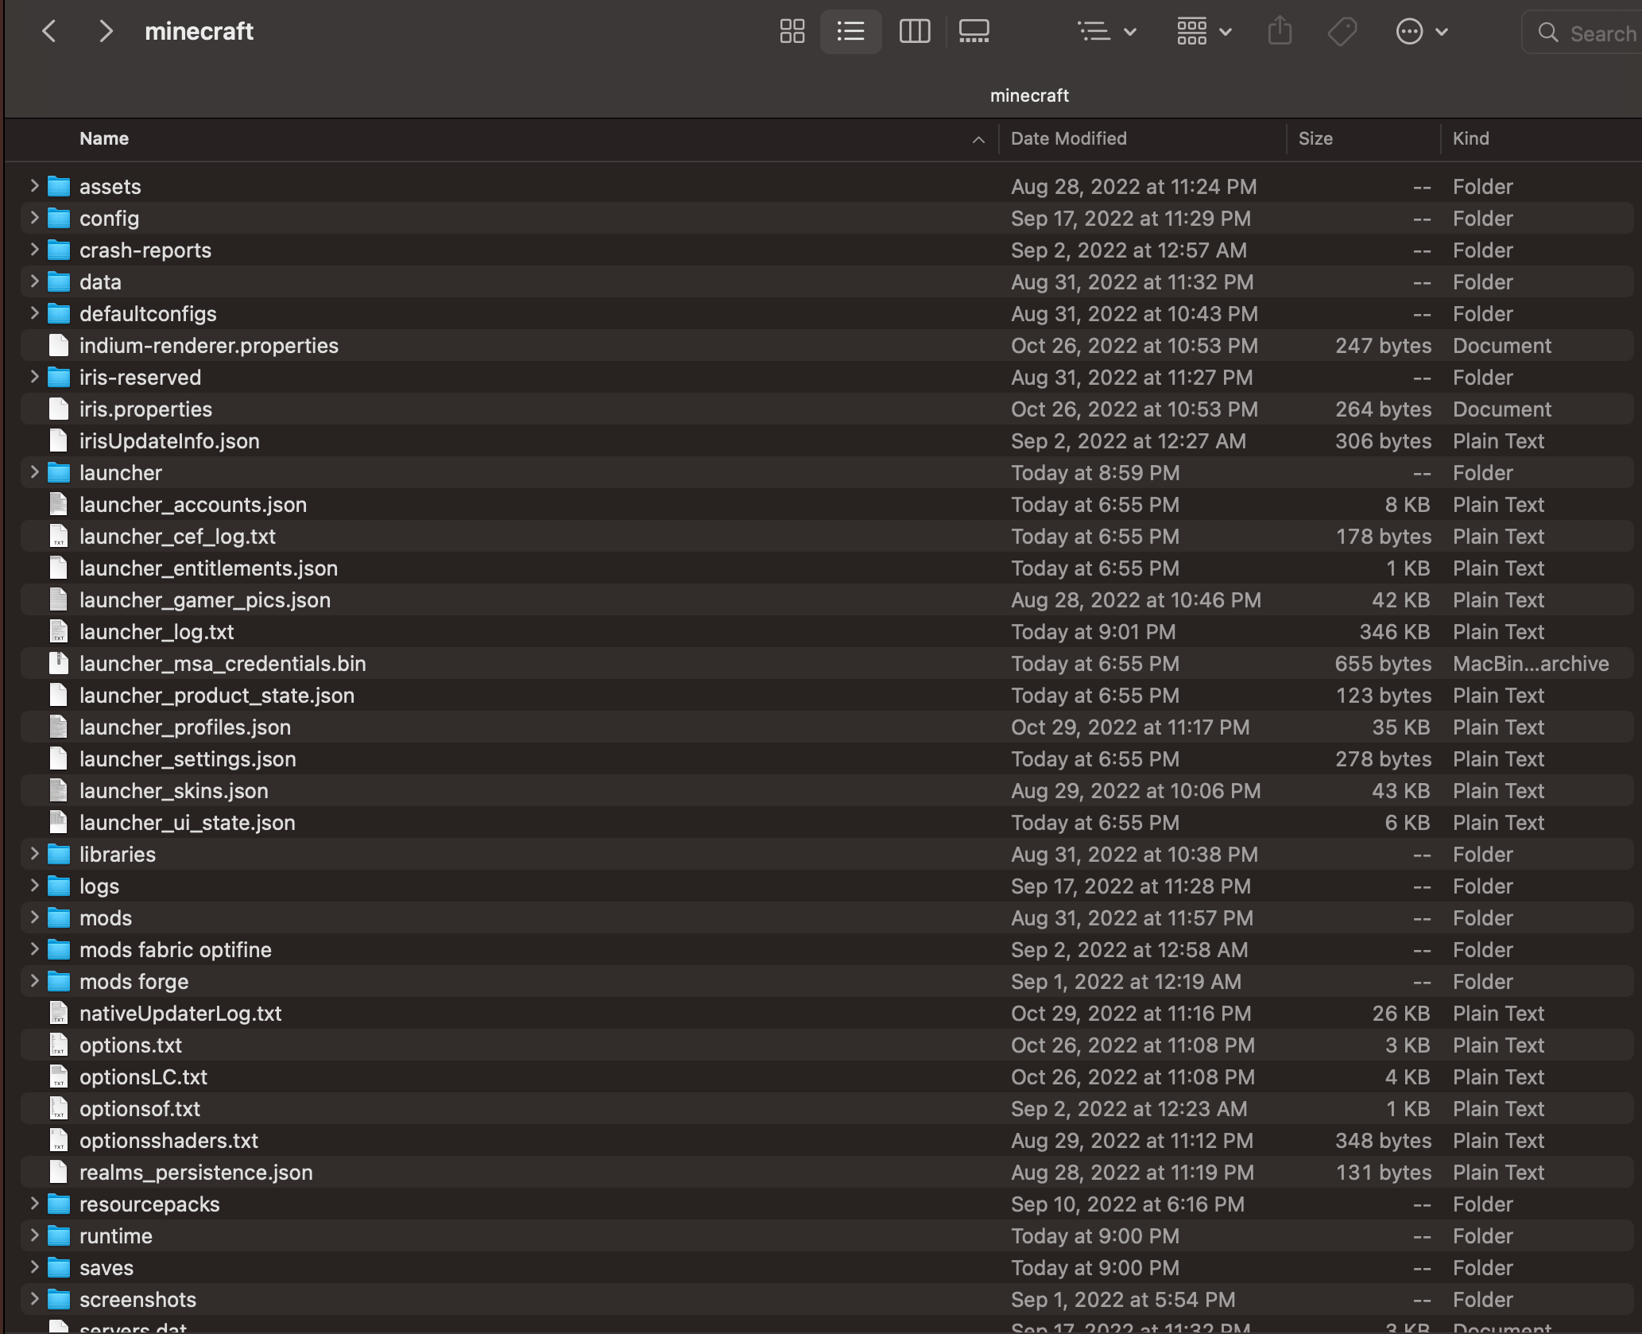Select the optionsLC.txt file name
Screen dimensions: 1642x1334
(x=143, y=1077)
